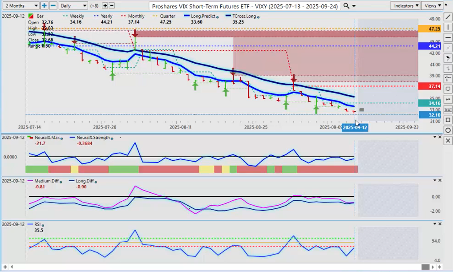
Task: Click the highlighted 2025-09-12 date marker
Action: 355,127
